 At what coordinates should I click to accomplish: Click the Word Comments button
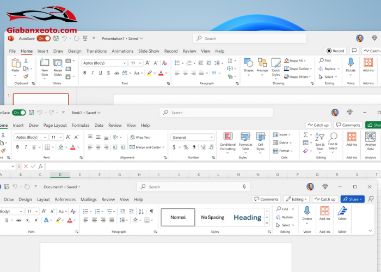[266, 199]
